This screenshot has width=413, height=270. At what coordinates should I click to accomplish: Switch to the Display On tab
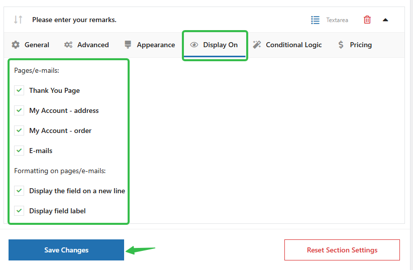(215, 45)
